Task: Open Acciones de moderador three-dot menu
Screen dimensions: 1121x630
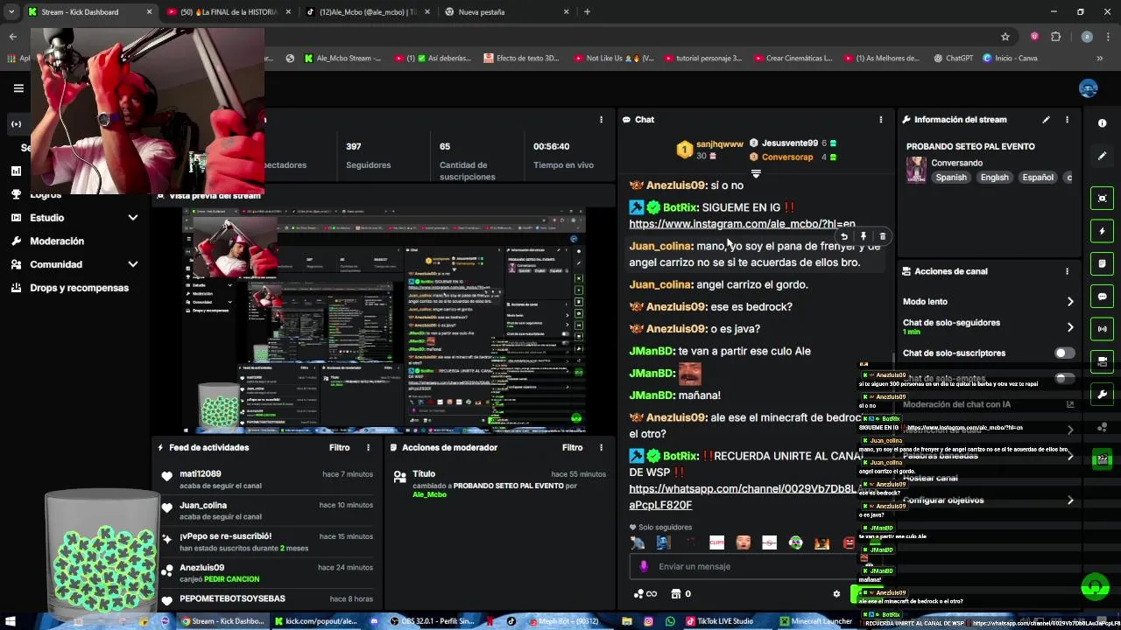Action: coord(601,447)
